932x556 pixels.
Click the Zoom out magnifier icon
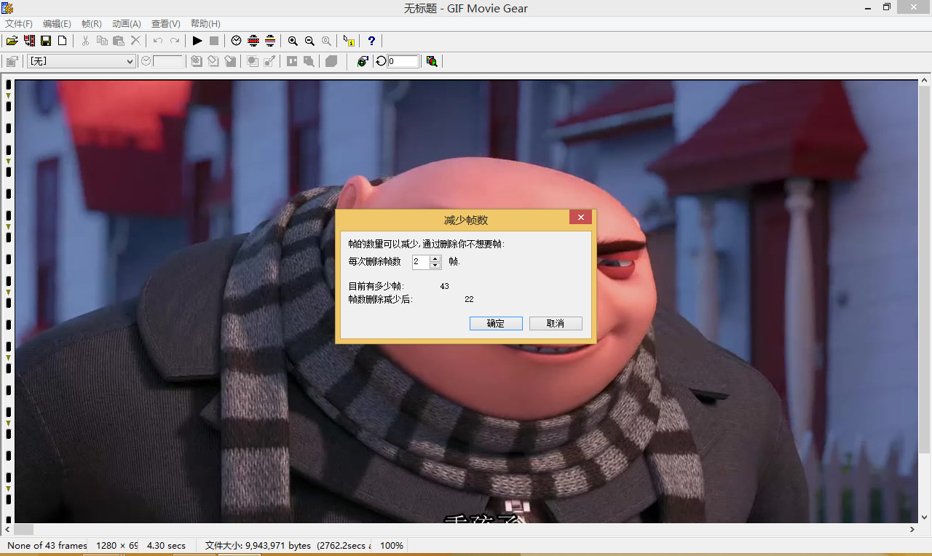point(309,41)
